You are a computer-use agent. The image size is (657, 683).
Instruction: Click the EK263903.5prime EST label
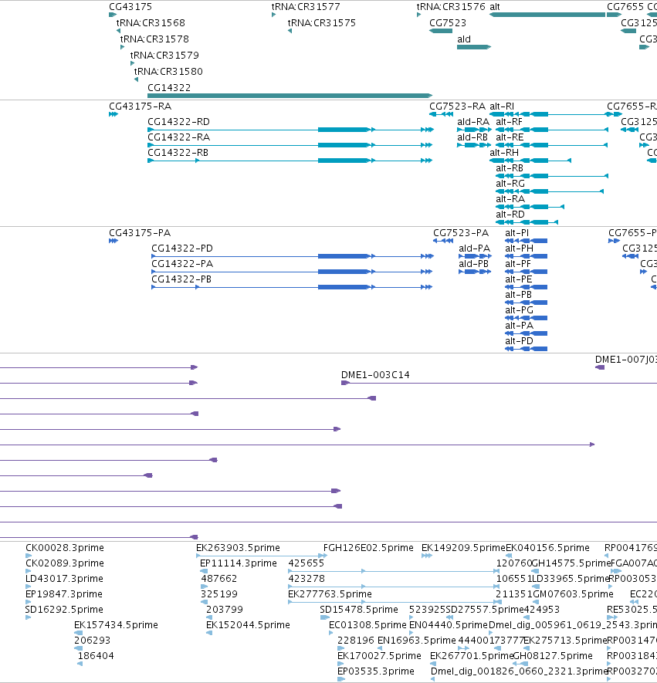(x=238, y=548)
